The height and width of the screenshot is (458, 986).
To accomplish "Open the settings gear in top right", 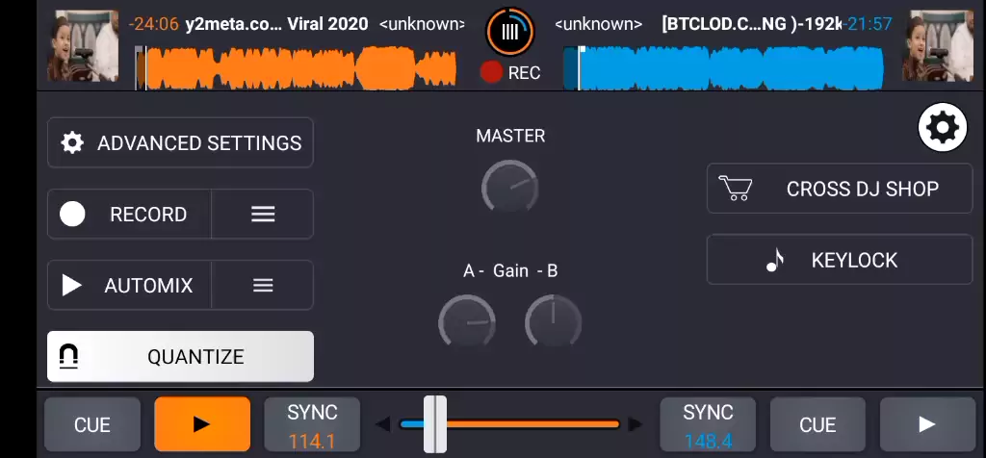I will pos(943,128).
